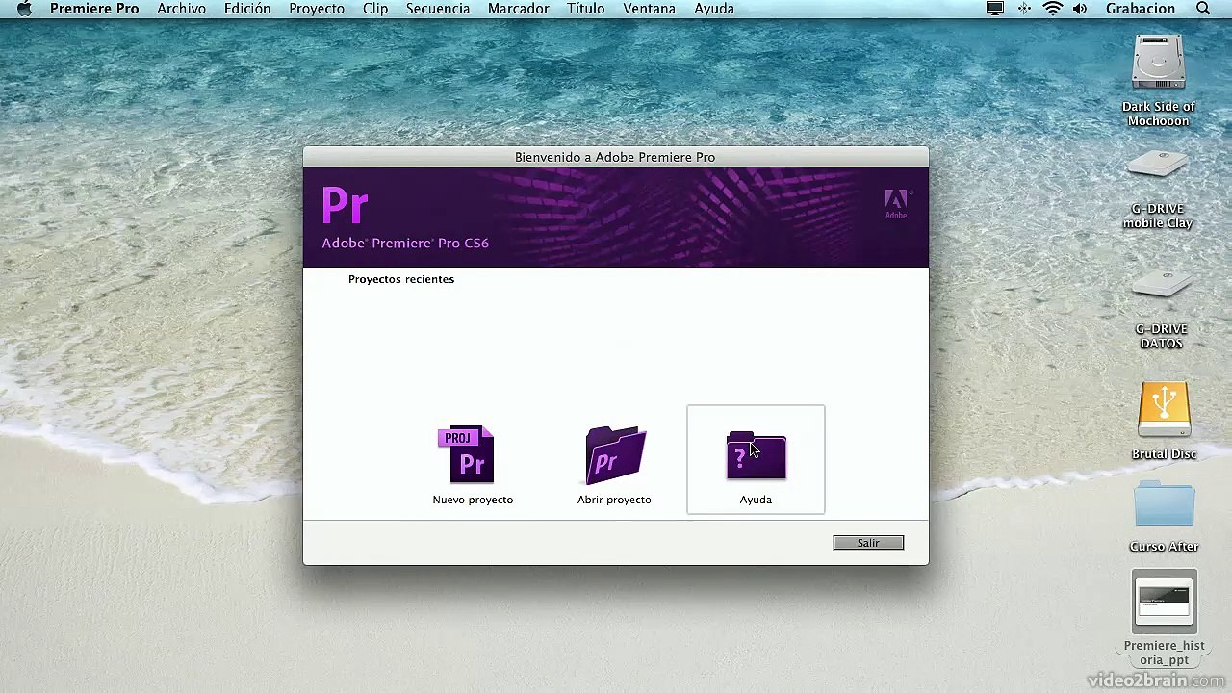The height and width of the screenshot is (693, 1232).
Task: Click the Salir button
Action: (x=868, y=543)
